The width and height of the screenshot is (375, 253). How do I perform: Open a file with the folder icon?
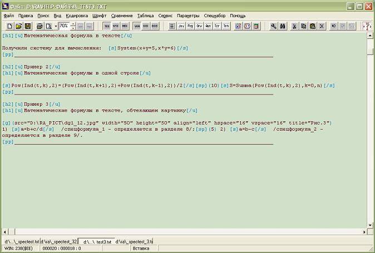point(19,26)
